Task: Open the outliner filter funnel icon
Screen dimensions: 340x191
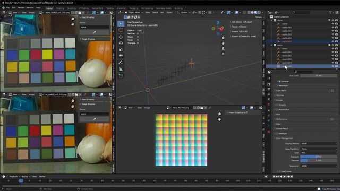Action: pos(330,13)
